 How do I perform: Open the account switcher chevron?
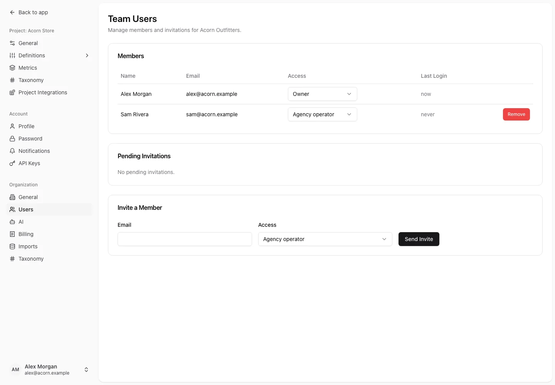(86, 370)
